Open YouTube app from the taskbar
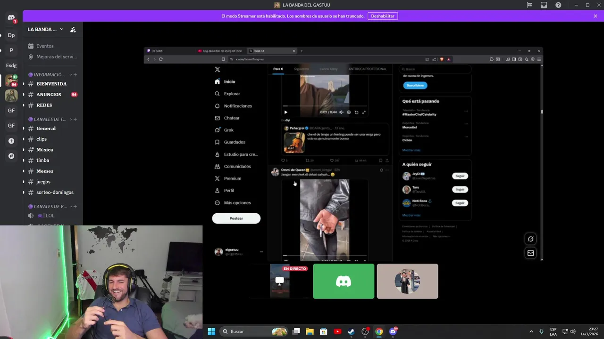This screenshot has height=339, width=604. (337, 331)
